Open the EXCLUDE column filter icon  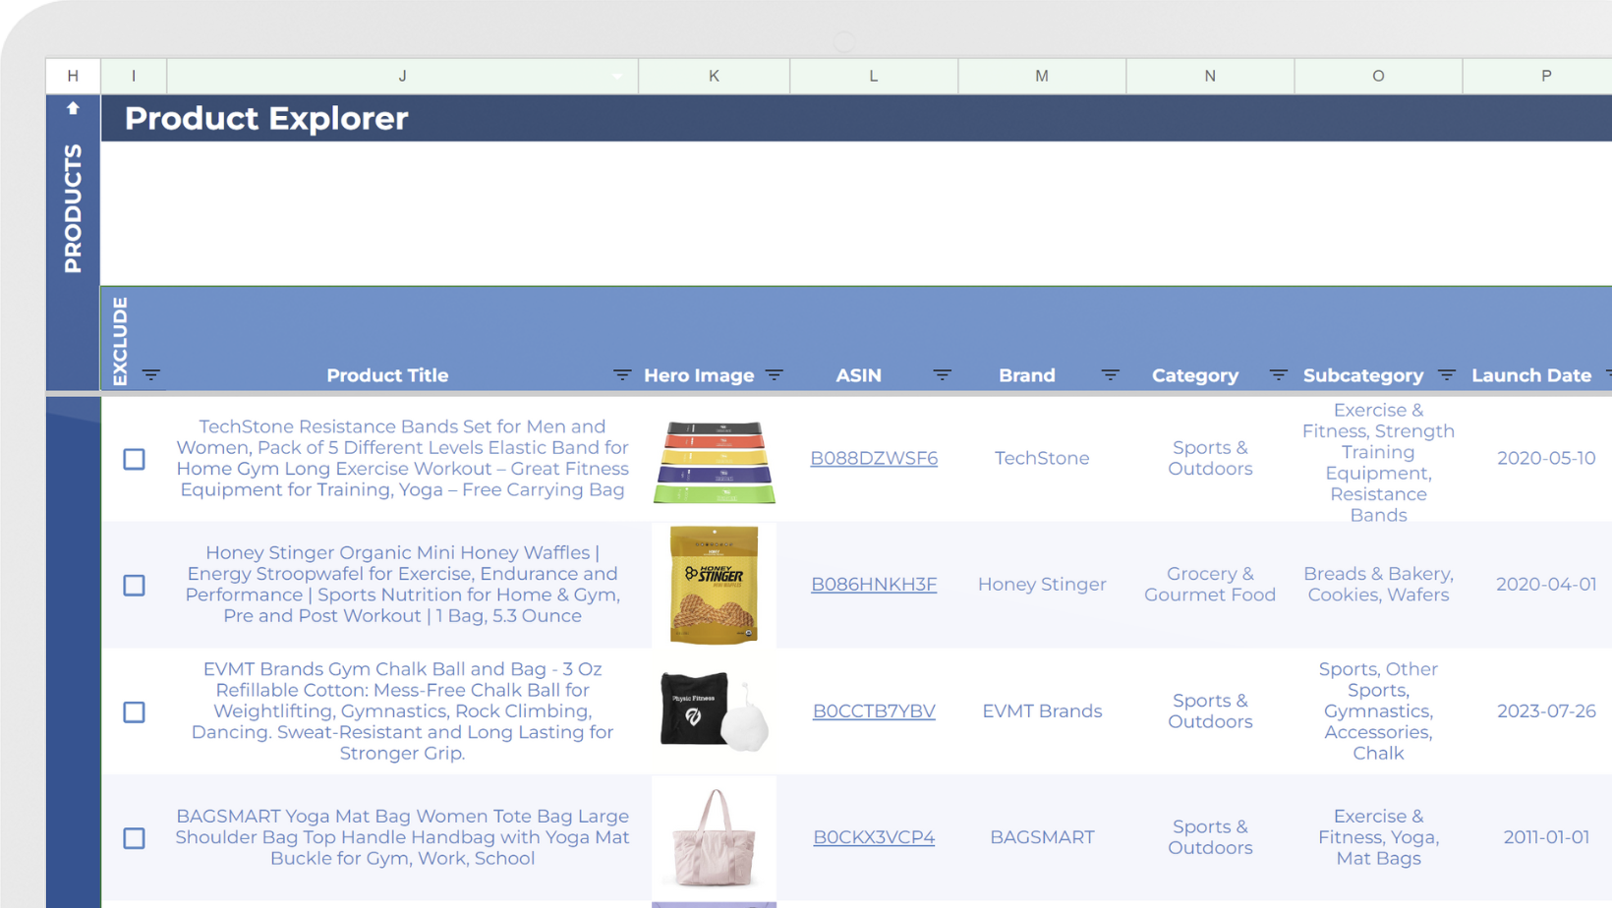point(150,375)
